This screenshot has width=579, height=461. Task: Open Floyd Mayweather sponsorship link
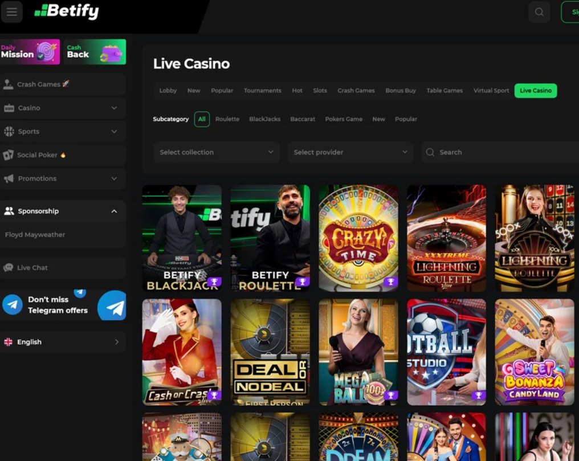click(x=35, y=235)
